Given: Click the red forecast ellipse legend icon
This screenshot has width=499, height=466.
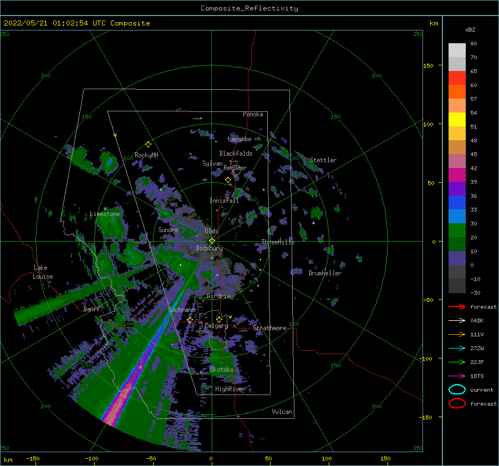Looking at the screenshot, I should click(457, 403).
